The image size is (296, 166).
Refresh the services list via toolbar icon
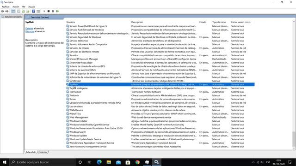pos(24,11)
